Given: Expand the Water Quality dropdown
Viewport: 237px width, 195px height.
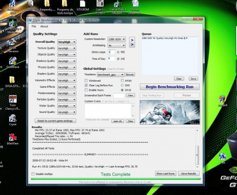Looking at the screenshot, I should (x=67, y=106).
